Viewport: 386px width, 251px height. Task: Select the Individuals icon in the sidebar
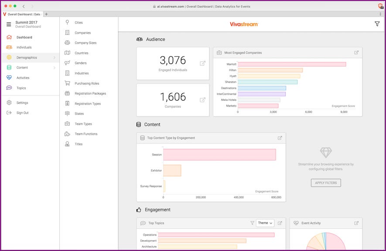(9, 47)
